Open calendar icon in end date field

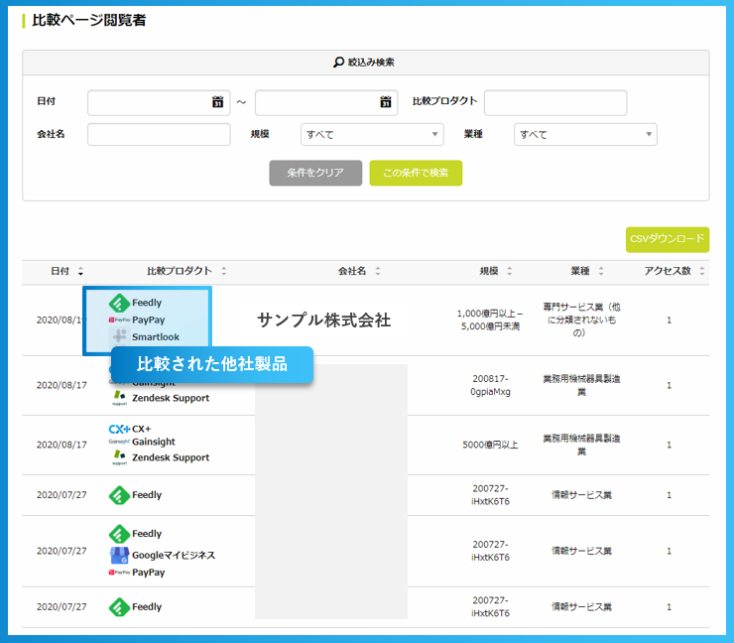click(385, 102)
